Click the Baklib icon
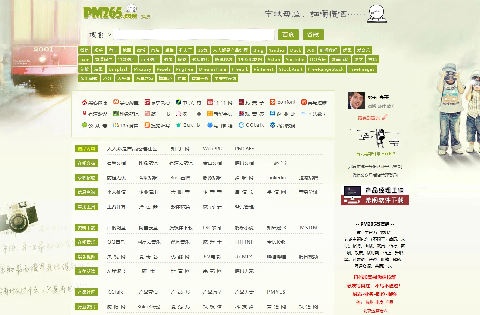480x315 pixels. [x=179, y=125]
